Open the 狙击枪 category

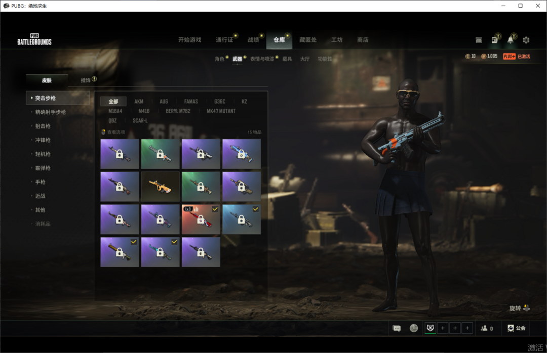pyautogui.click(x=43, y=126)
